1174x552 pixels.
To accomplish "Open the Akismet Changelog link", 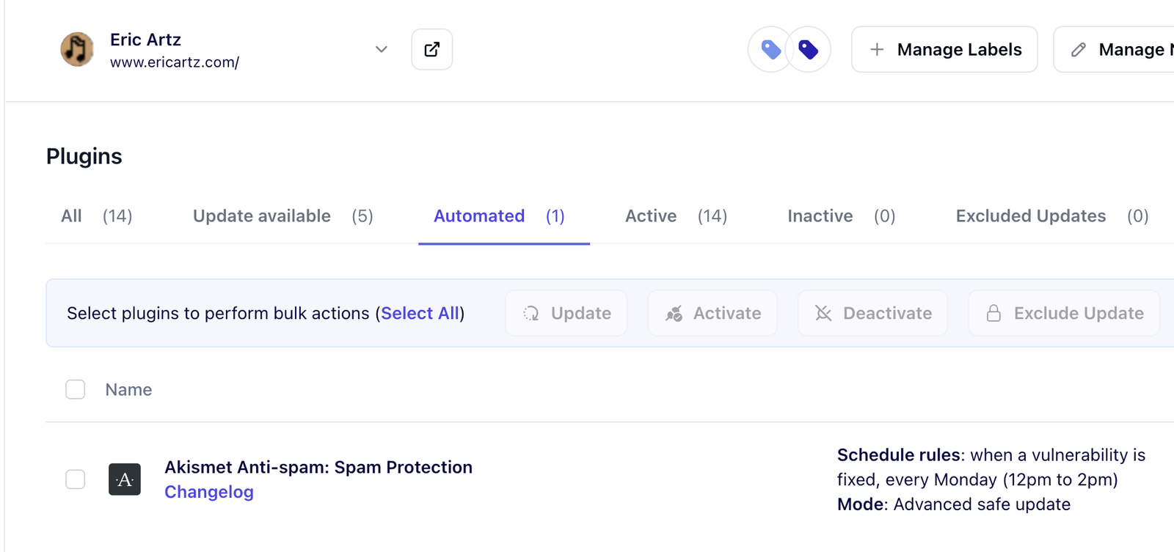I will (209, 492).
